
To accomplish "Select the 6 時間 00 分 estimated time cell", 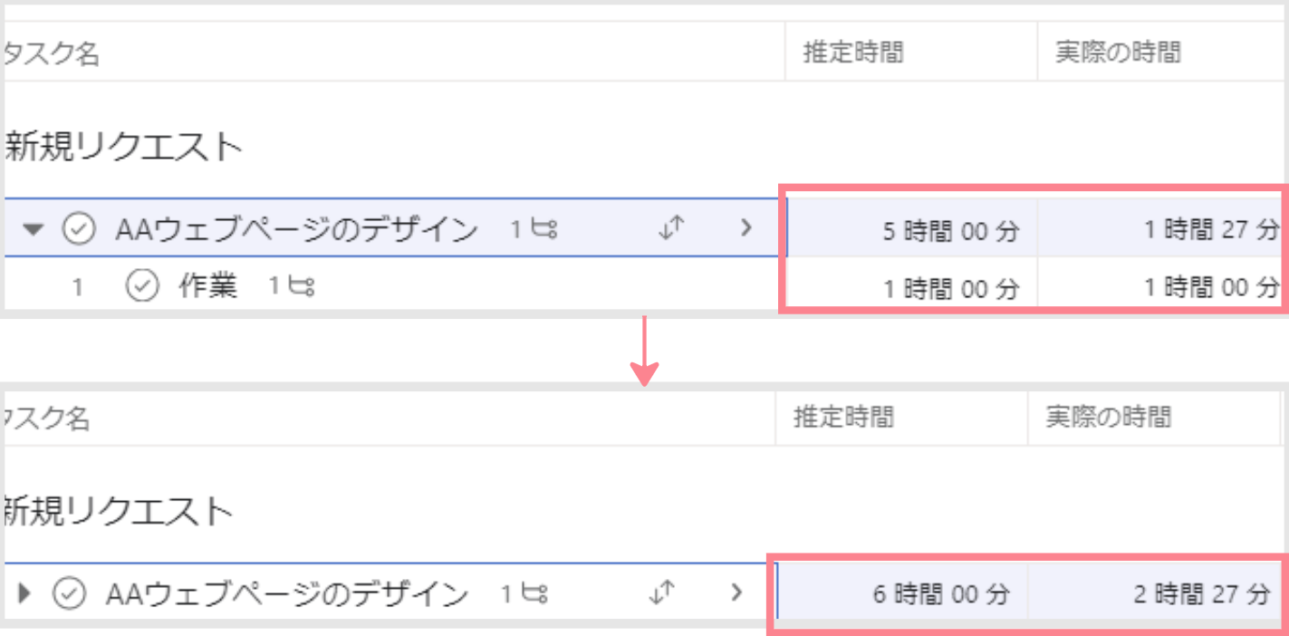I will 902,594.
